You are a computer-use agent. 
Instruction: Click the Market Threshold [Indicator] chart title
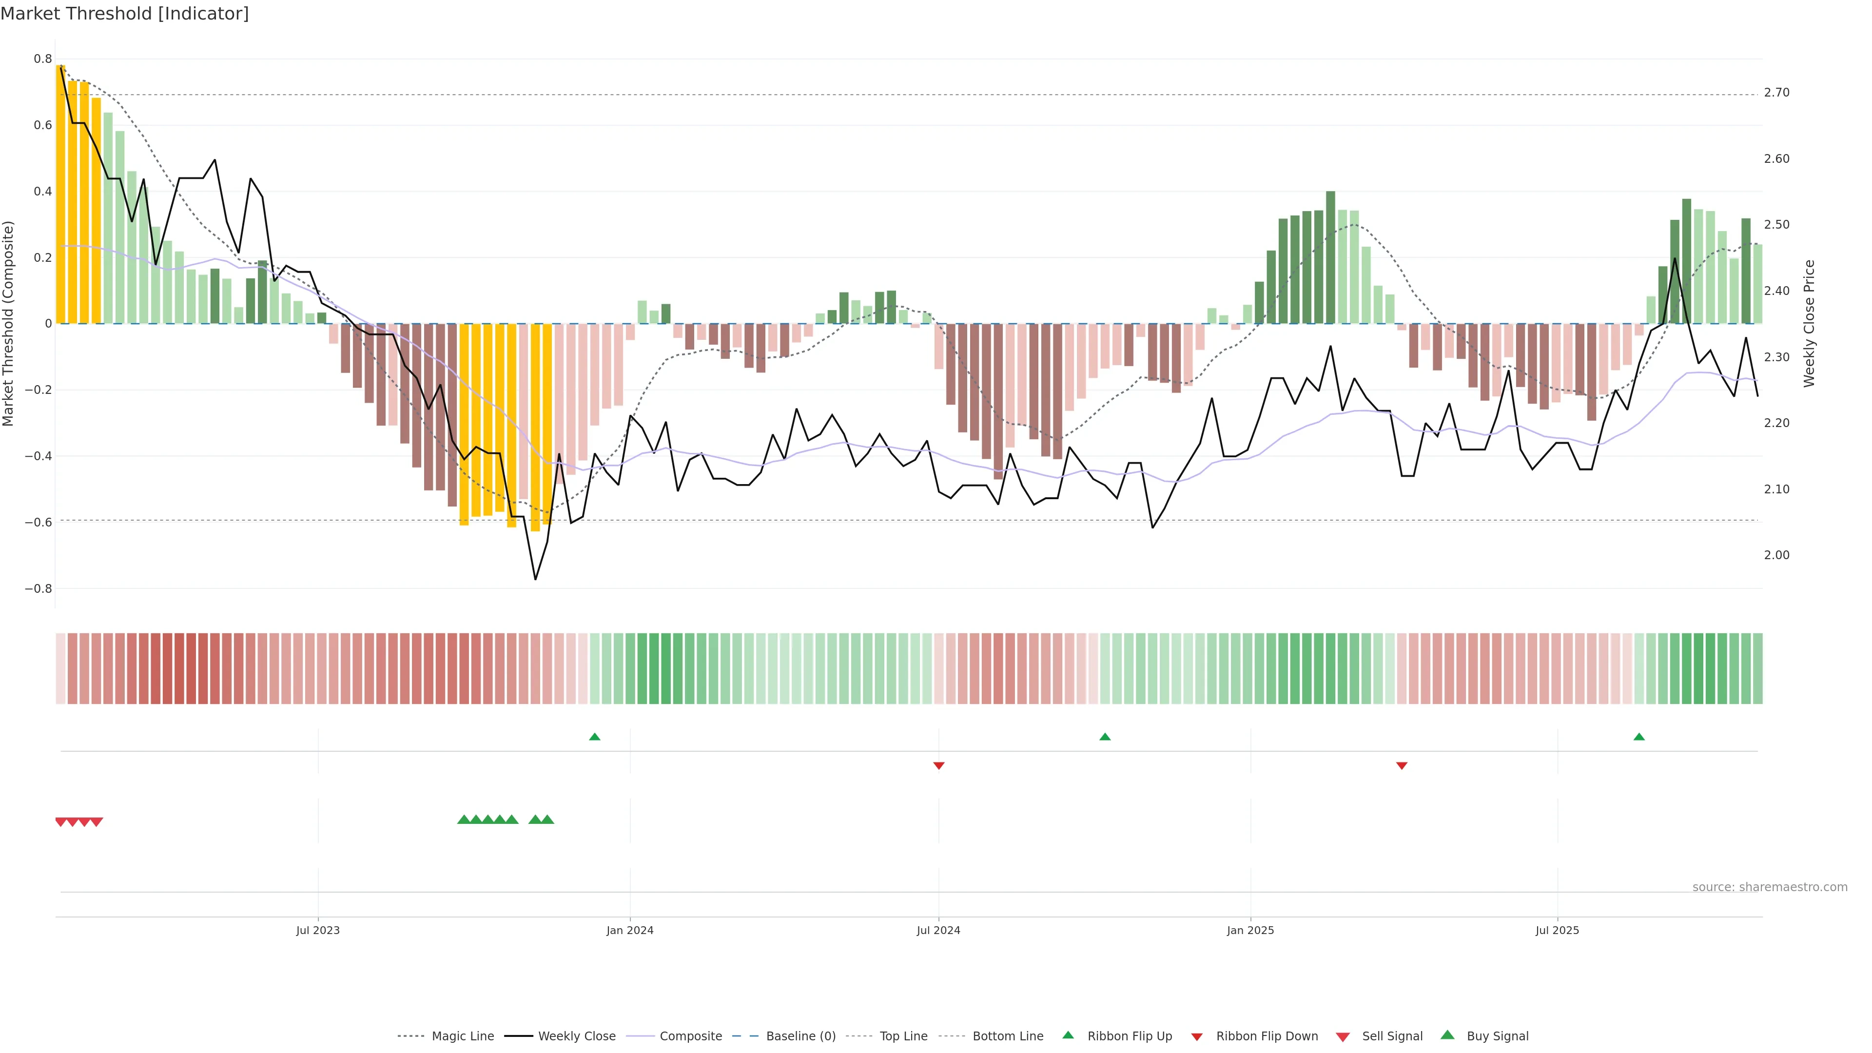click(x=124, y=14)
